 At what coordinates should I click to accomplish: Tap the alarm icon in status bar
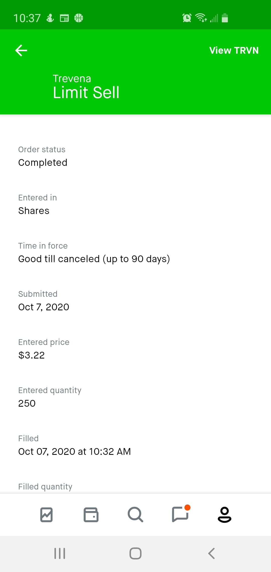pyautogui.click(x=187, y=18)
